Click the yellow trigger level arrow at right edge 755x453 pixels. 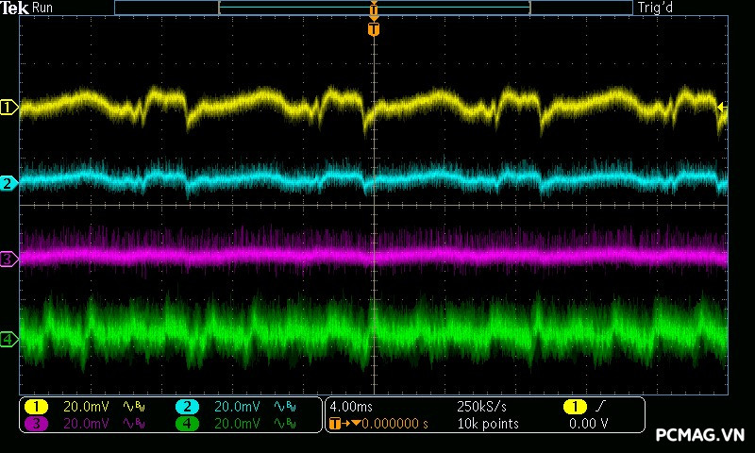point(722,108)
